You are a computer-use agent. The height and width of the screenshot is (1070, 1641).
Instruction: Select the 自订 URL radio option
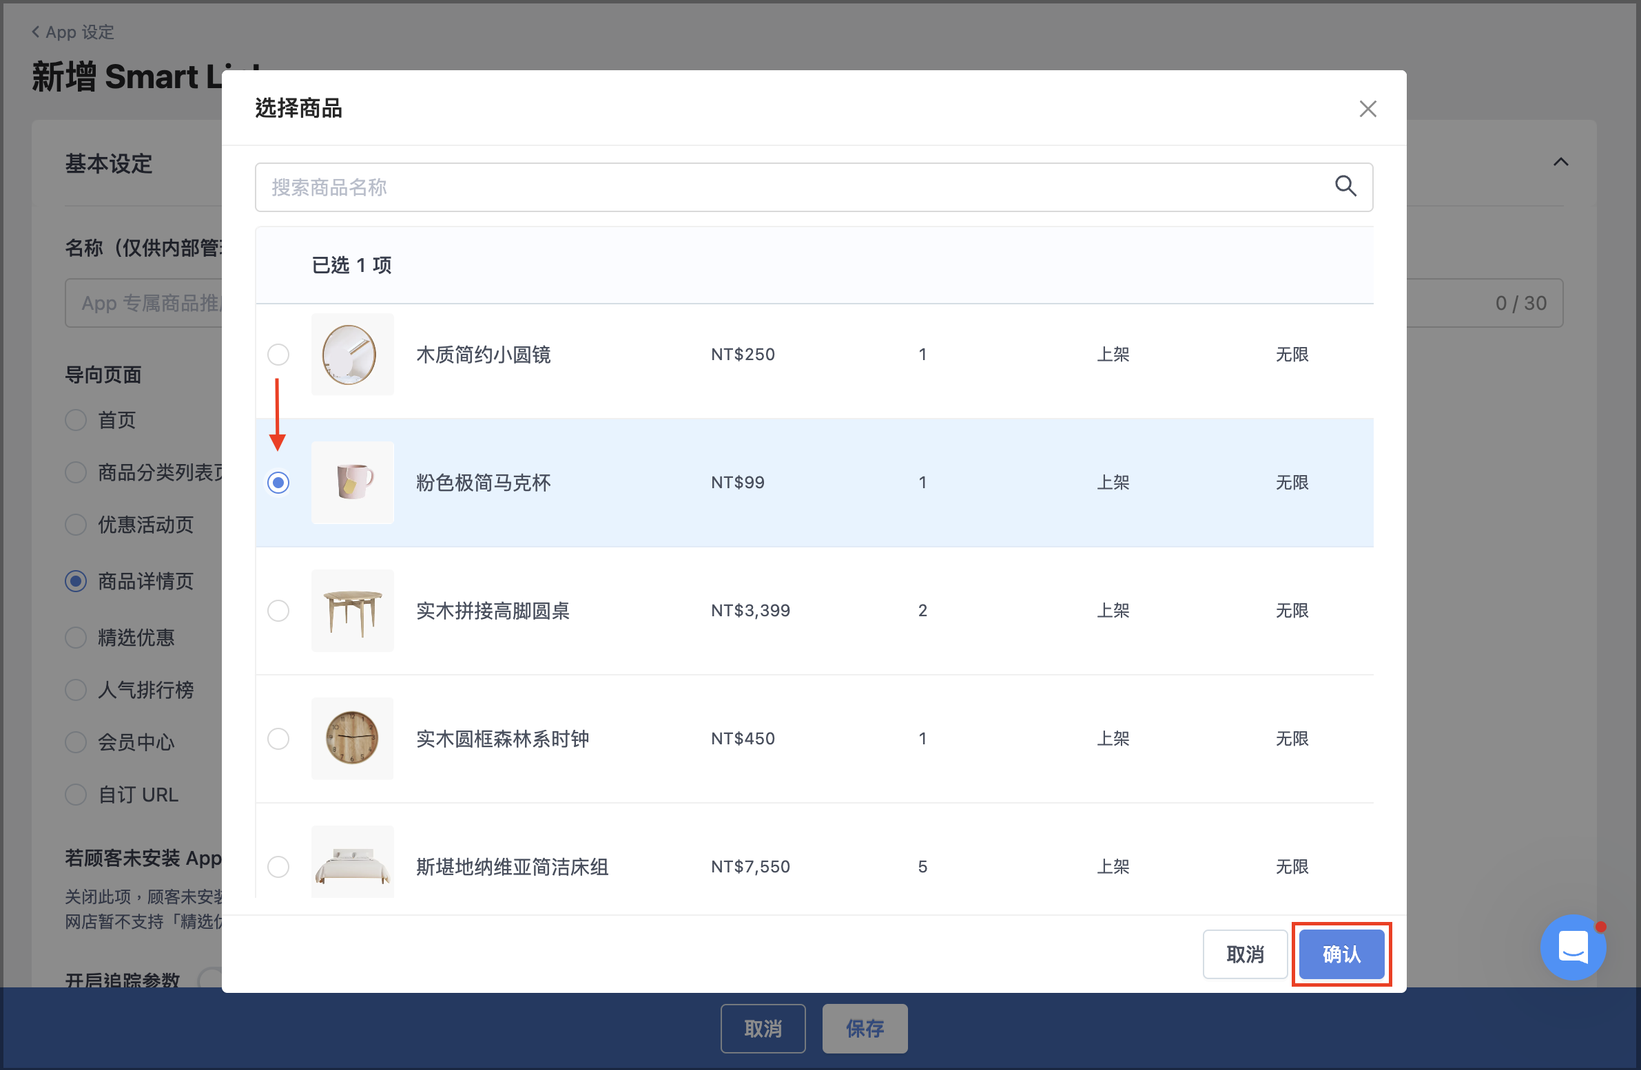(x=76, y=795)
